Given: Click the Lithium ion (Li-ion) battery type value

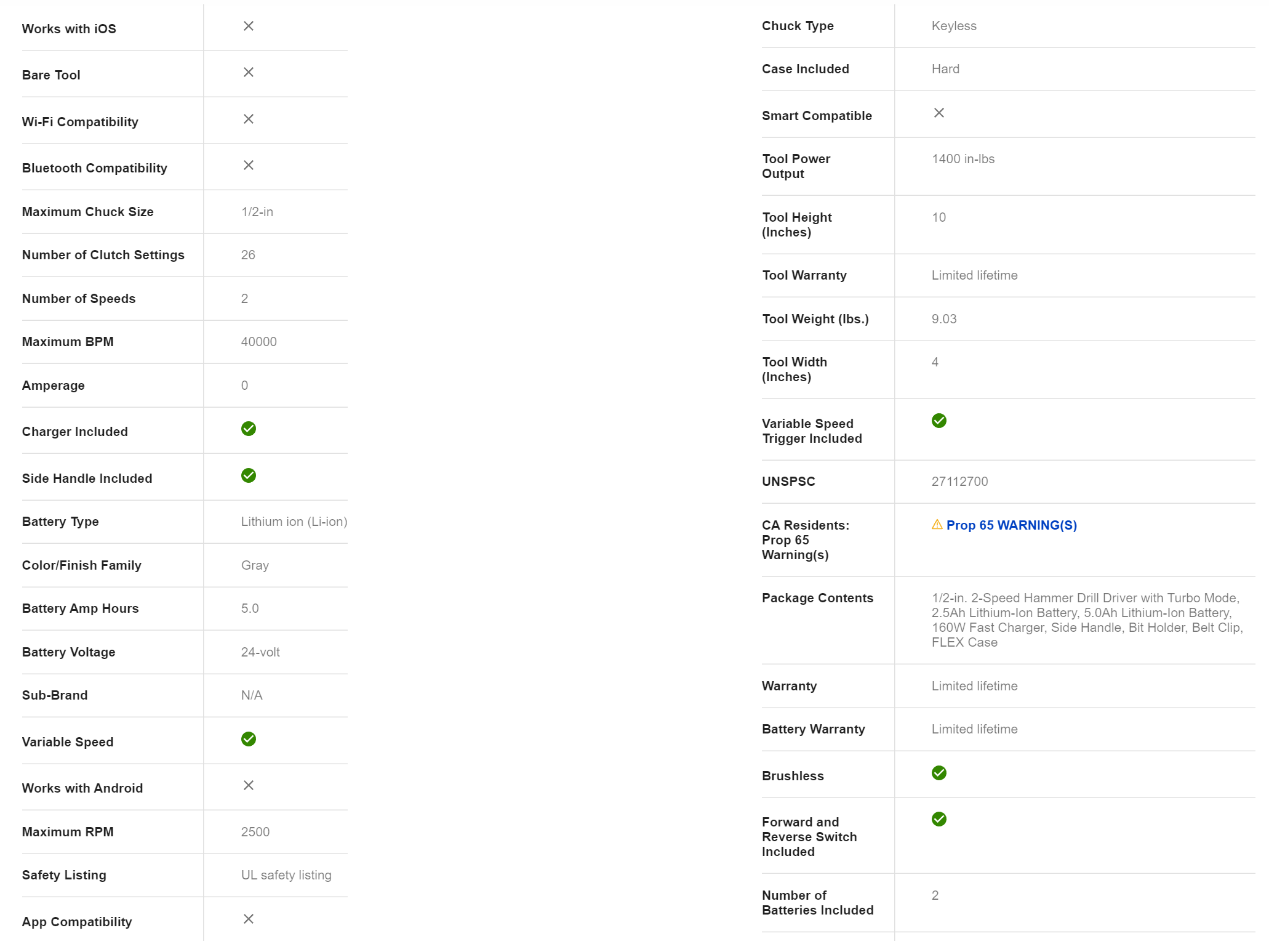Looking at the screenshot, I should tap(294, 522).
